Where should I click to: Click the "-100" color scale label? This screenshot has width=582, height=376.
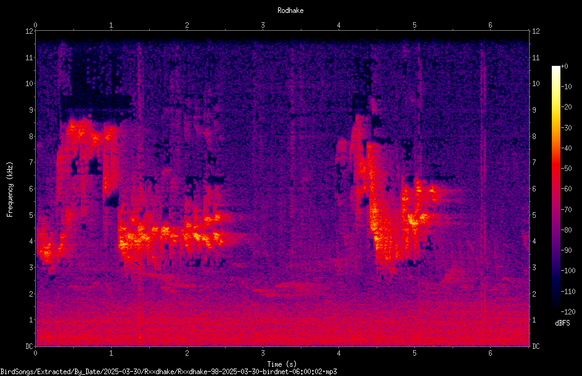[568, 271]
